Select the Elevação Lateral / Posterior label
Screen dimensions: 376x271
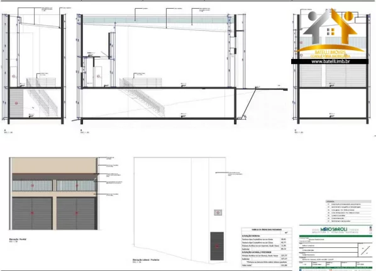tap(146, 260)
